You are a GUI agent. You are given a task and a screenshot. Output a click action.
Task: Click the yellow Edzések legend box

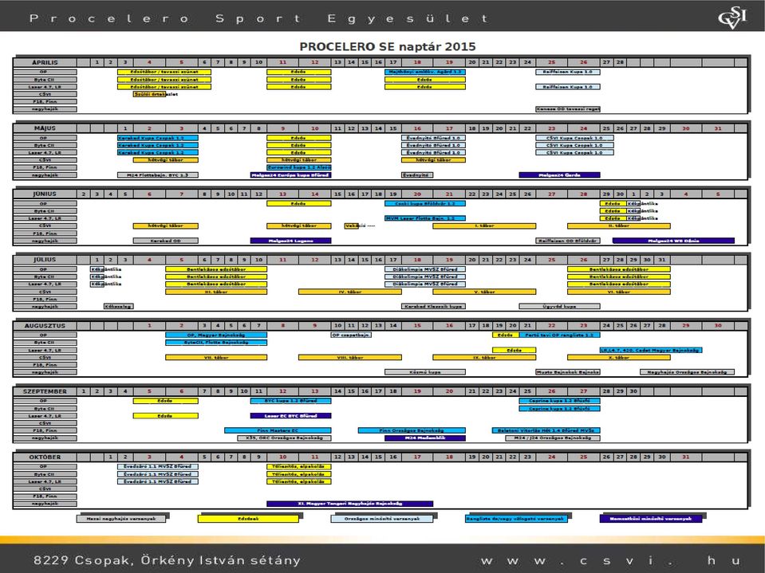248,519
